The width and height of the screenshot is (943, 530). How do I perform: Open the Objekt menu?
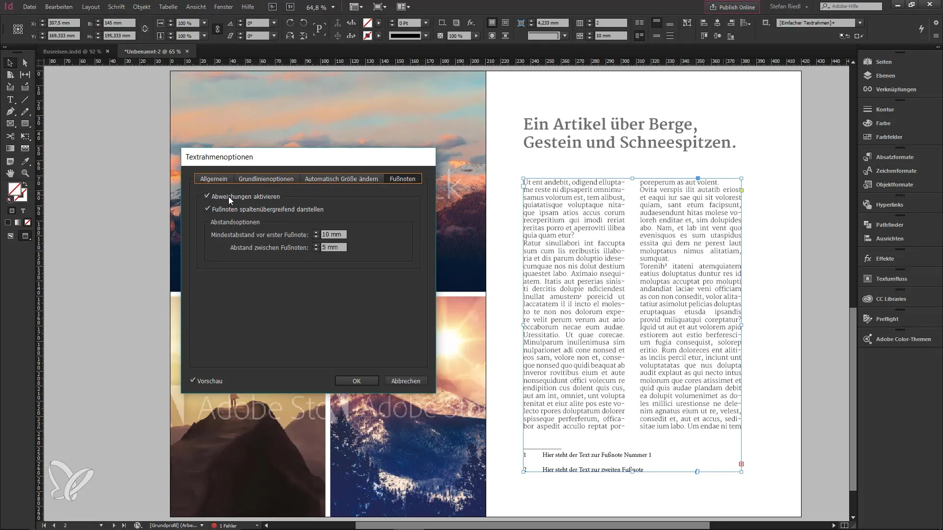141,7
